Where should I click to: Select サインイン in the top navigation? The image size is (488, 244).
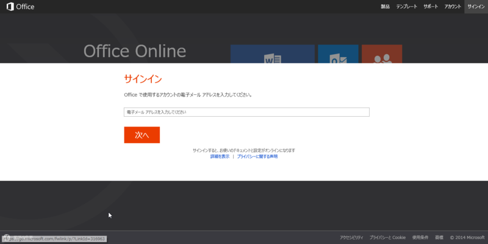[x=476, y=7]
